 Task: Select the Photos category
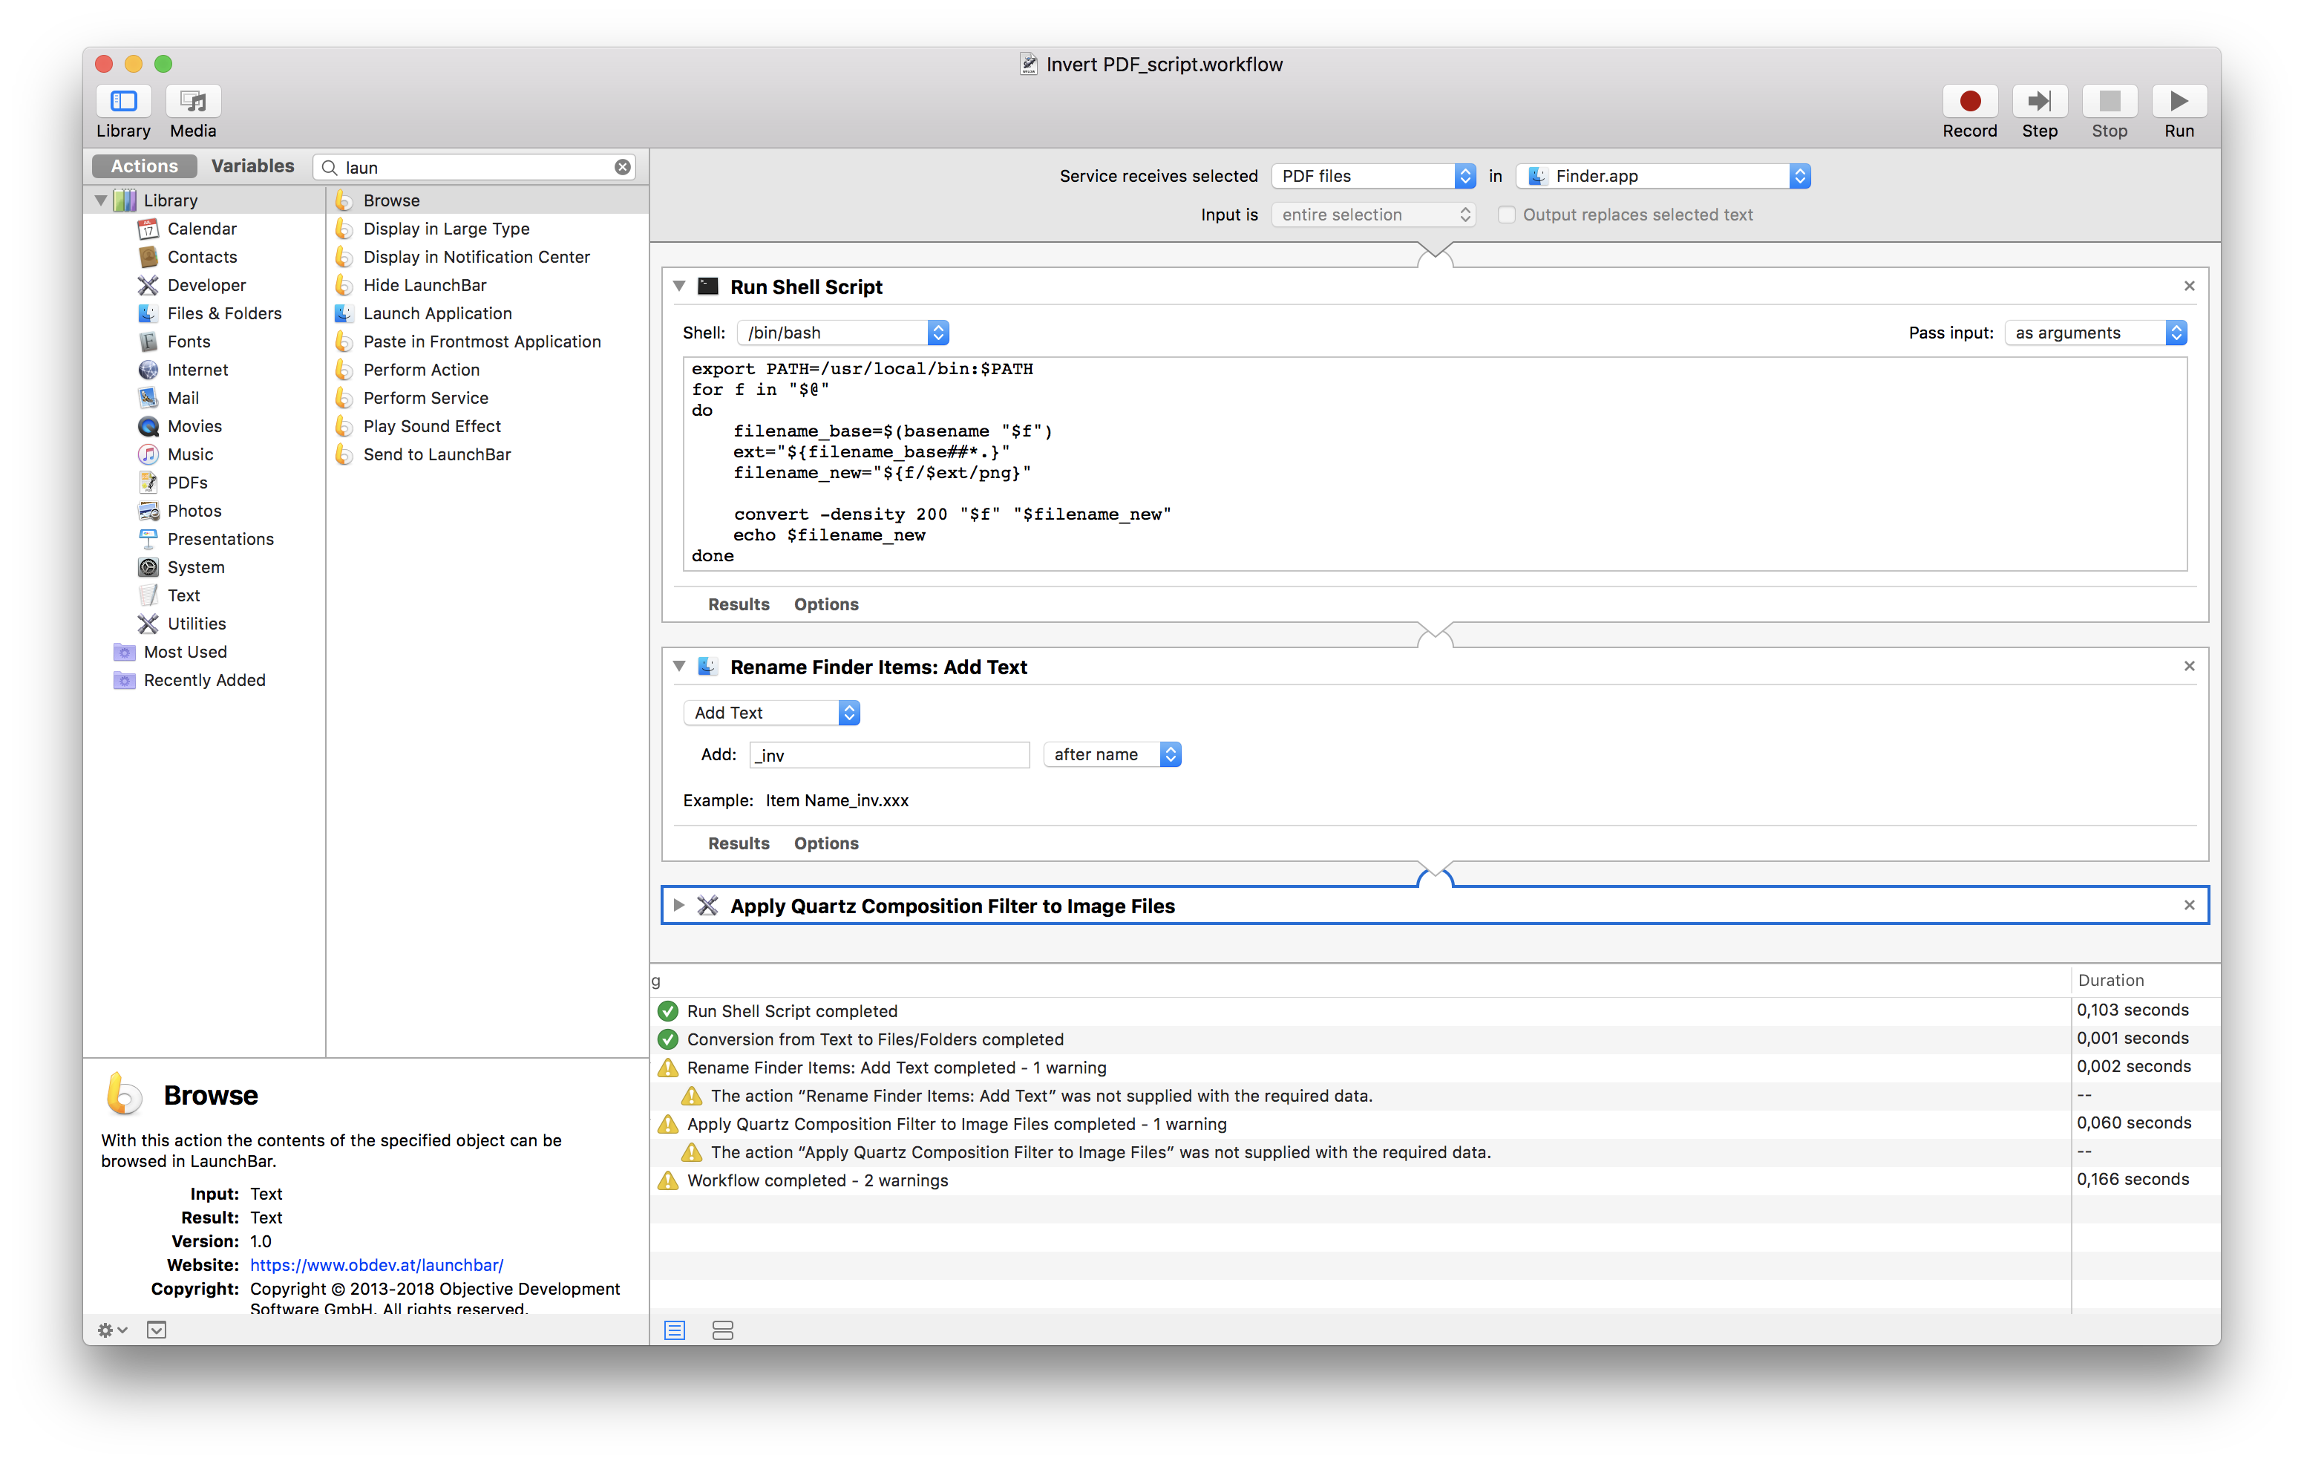pyautogui.click(x=194, y=511)
